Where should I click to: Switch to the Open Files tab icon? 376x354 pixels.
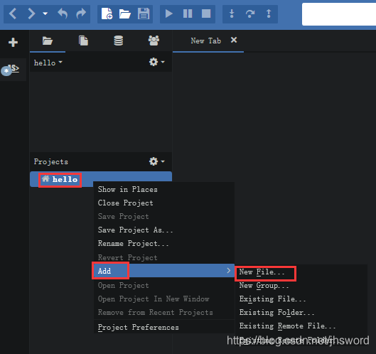pyautogui.click(x=83, y=41)
